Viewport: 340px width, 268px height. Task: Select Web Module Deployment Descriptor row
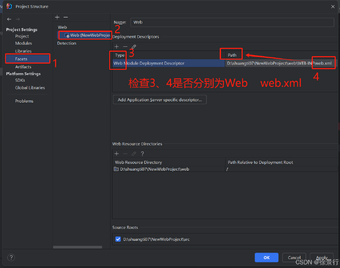point(169,63)
